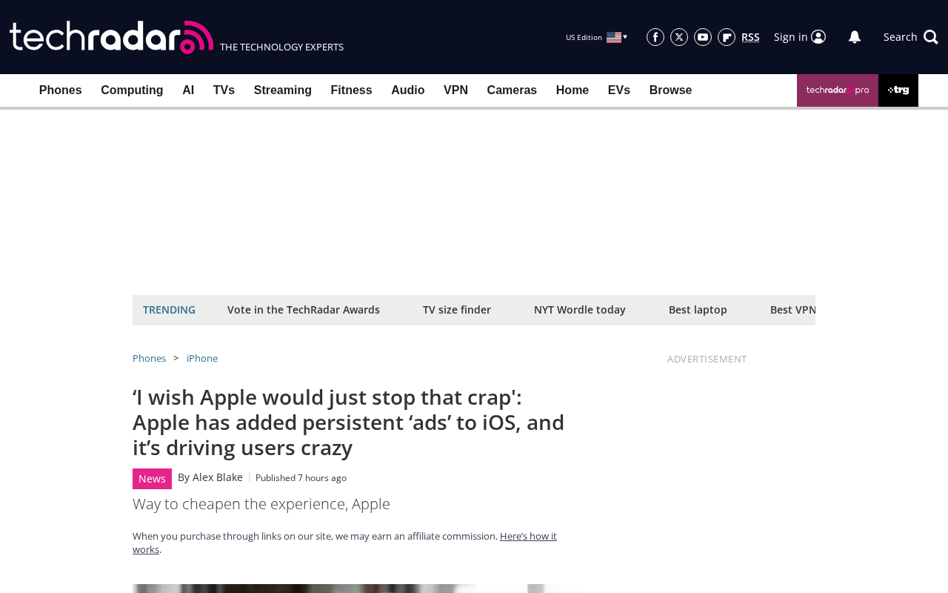Open the TRG logo link

(x=898, y=90)
